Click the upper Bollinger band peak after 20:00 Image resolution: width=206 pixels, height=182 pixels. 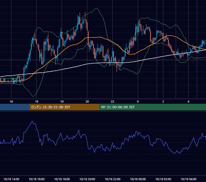tap(96, 8)
